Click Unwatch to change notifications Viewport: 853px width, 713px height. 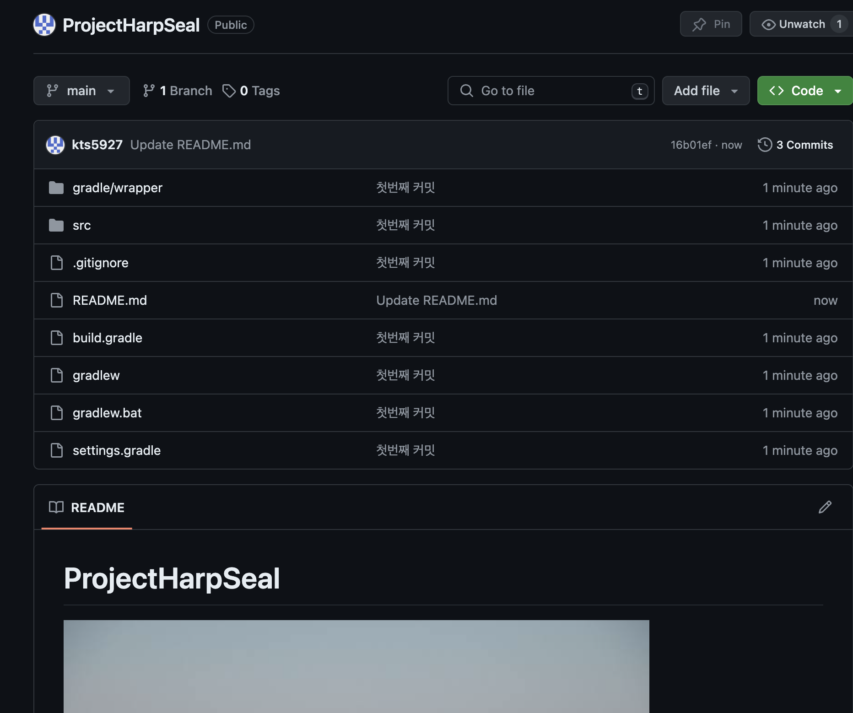click(x=793, y=24)
